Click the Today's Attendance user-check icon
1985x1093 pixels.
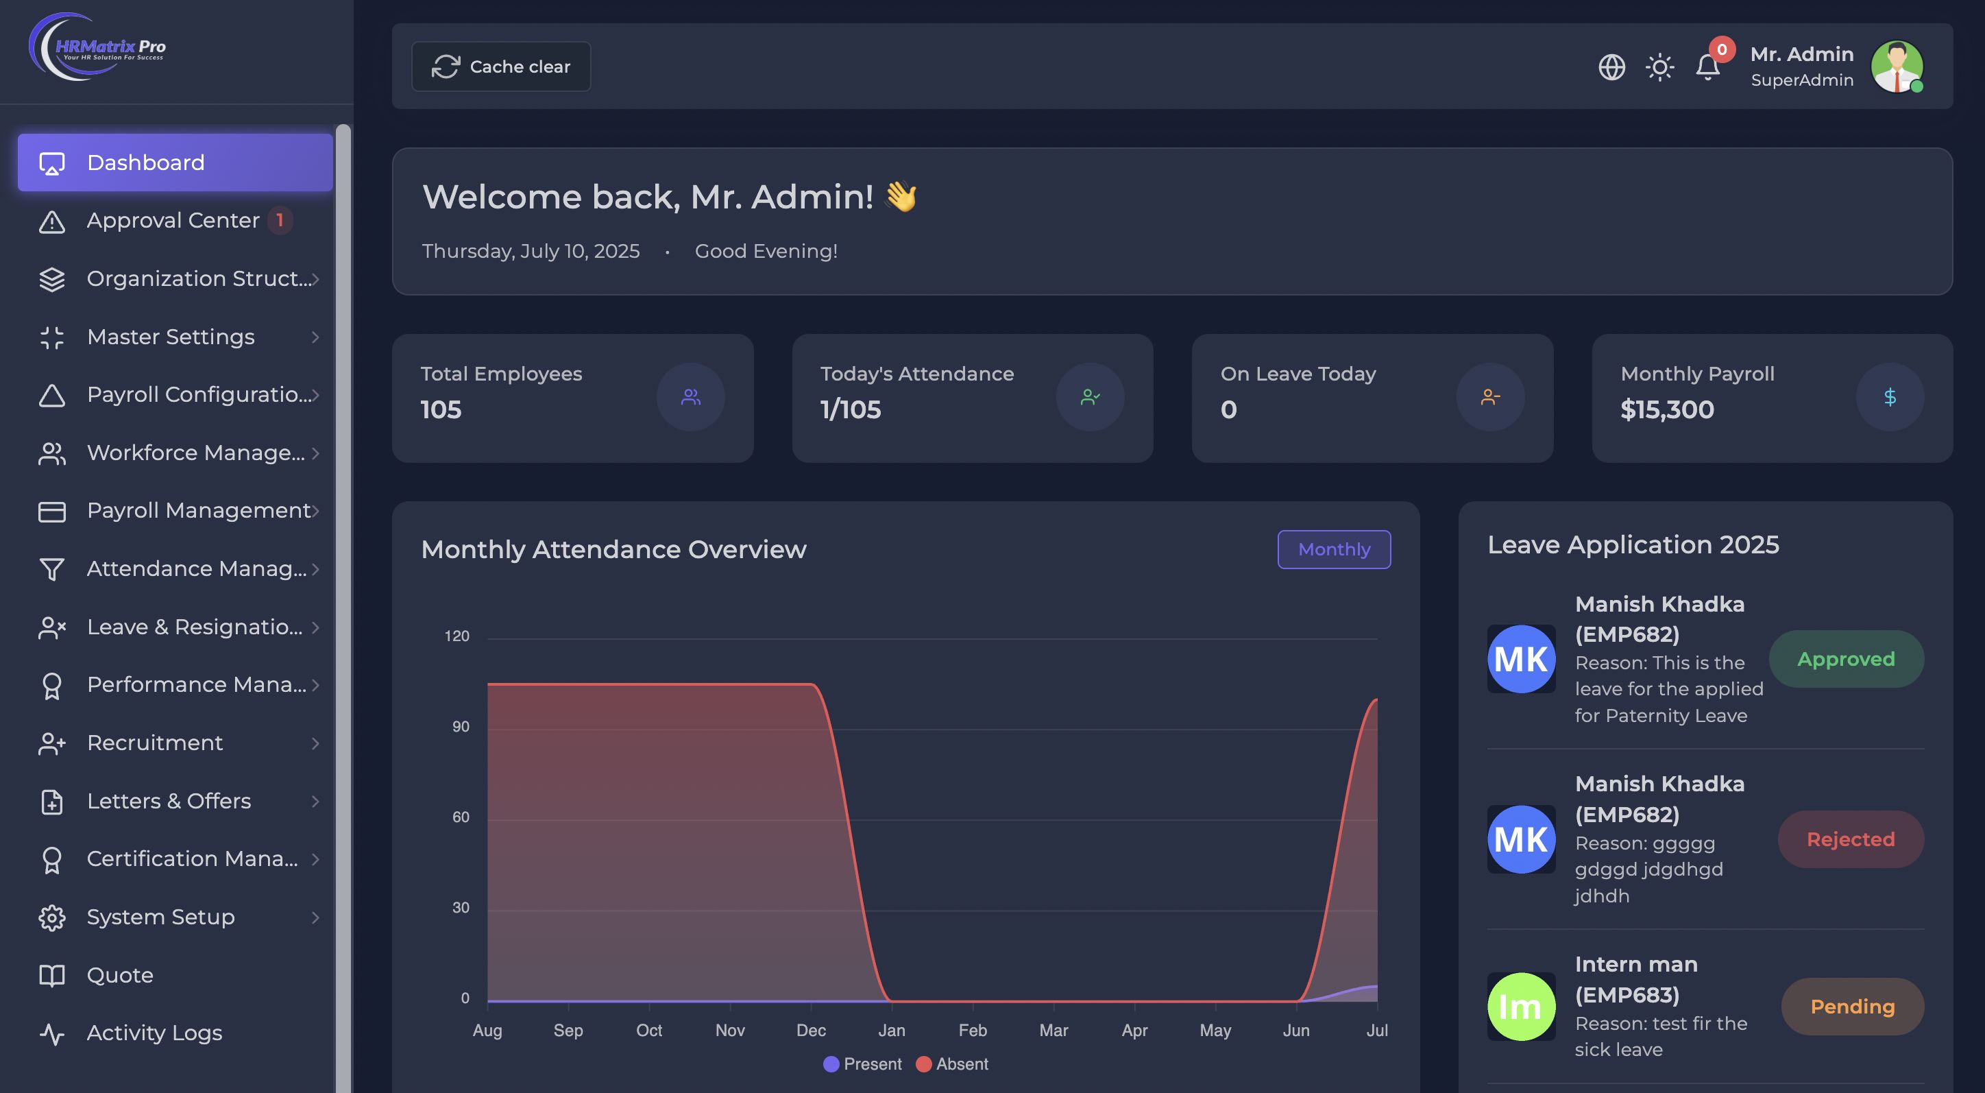pos(1090,397)
